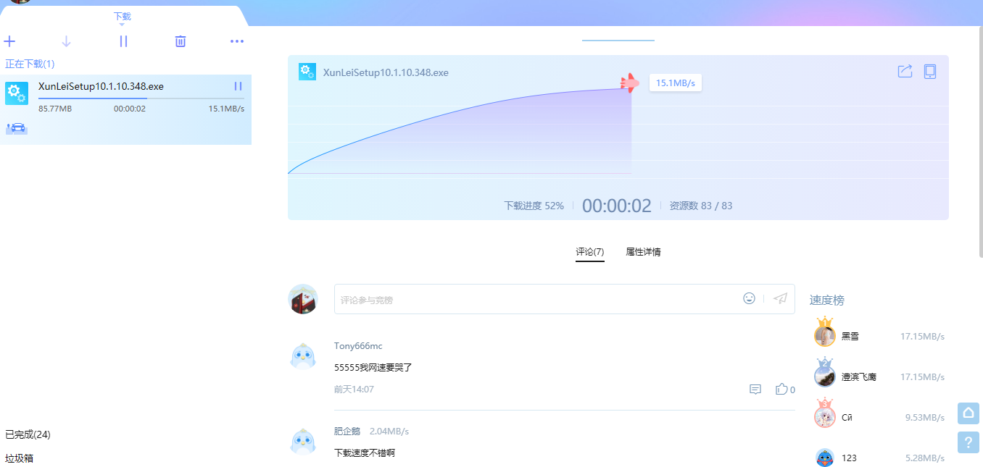This screenshot has width=983, height=467.
Task: Click 澄滨飞鹰's avatar in the speed ranking
Action: (x=825, y=374)
